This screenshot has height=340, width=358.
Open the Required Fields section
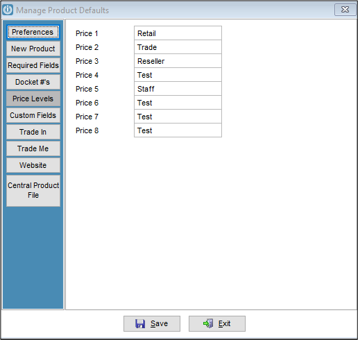(33, 65)
